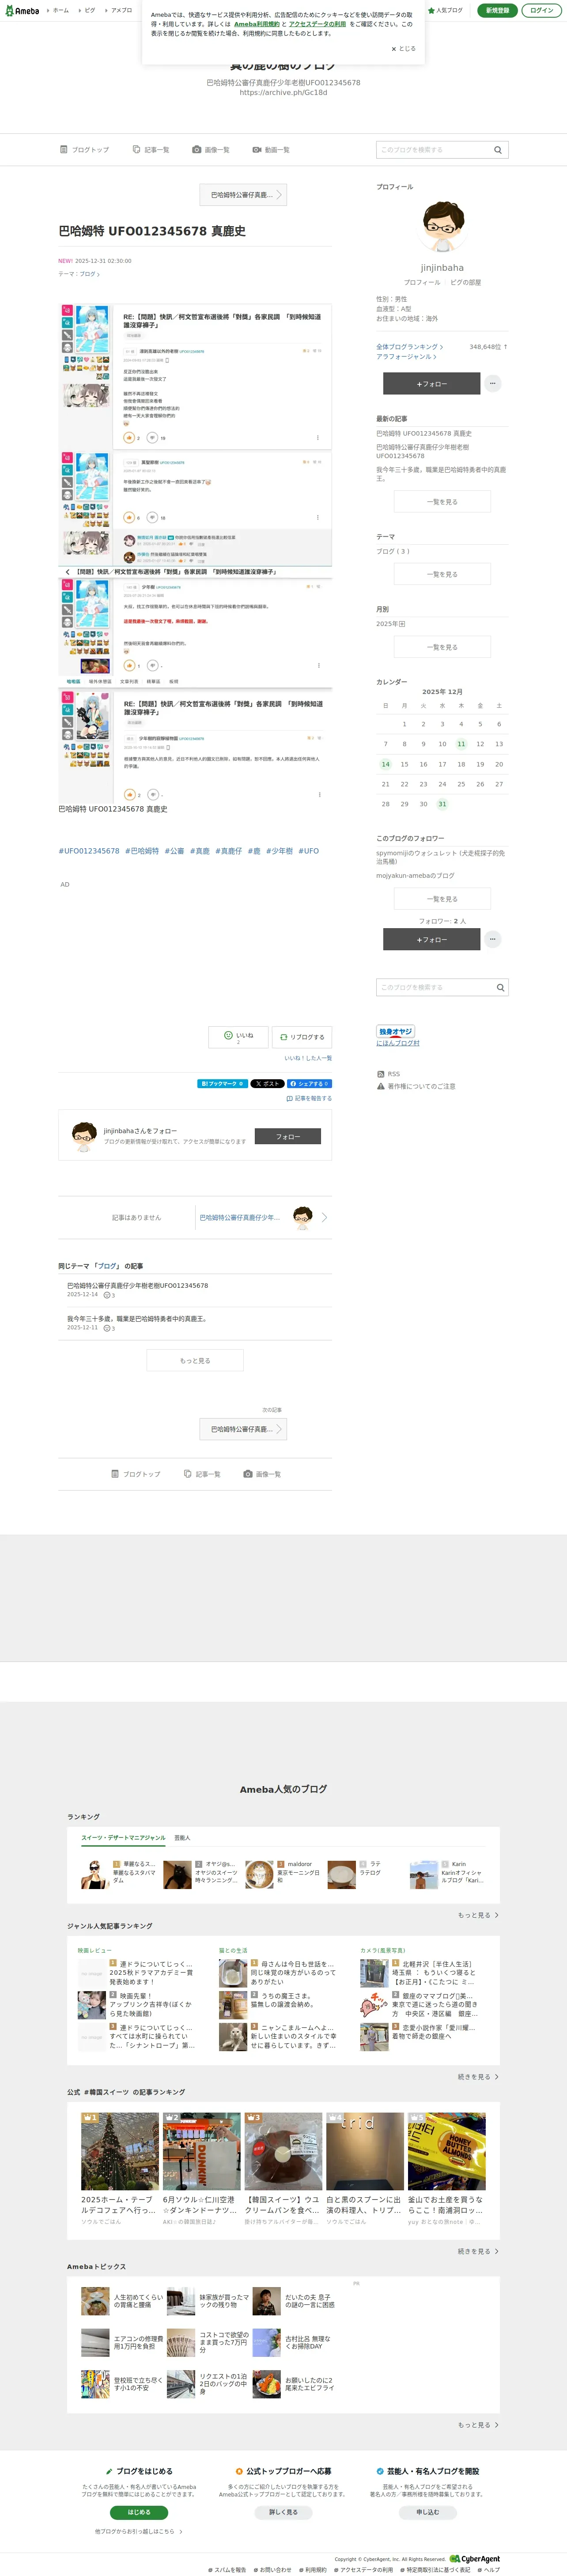The height and width of the screenshot is (2576, 567).
Task: Open bottom 画像一覧 navigation item
Action: pyautogui.click(x=262, y=1474)
